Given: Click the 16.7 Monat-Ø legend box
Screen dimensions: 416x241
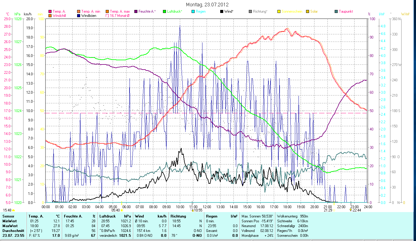Looking at the screenshot, I should (107, 15).
